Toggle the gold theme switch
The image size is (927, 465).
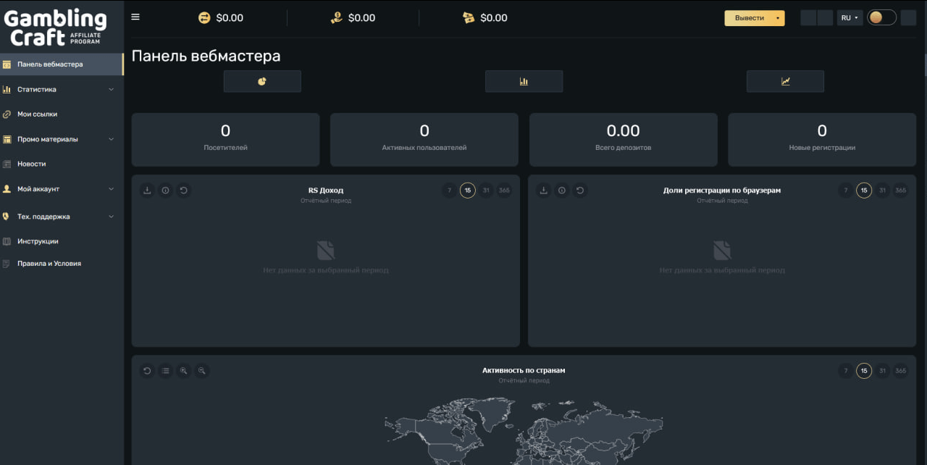882,17
